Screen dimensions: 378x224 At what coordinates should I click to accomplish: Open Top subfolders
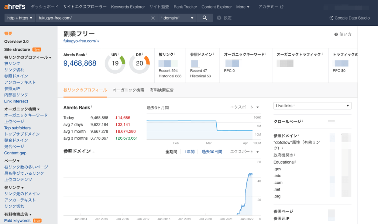click(x=17, y=128)
